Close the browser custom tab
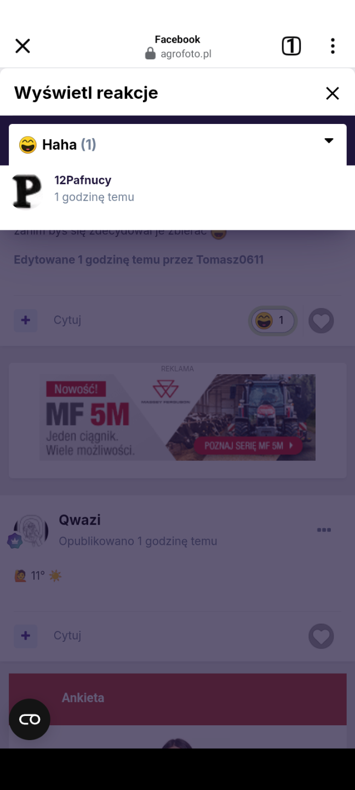Viewport: 355px width, 790px height. click(x=22, y=46)
